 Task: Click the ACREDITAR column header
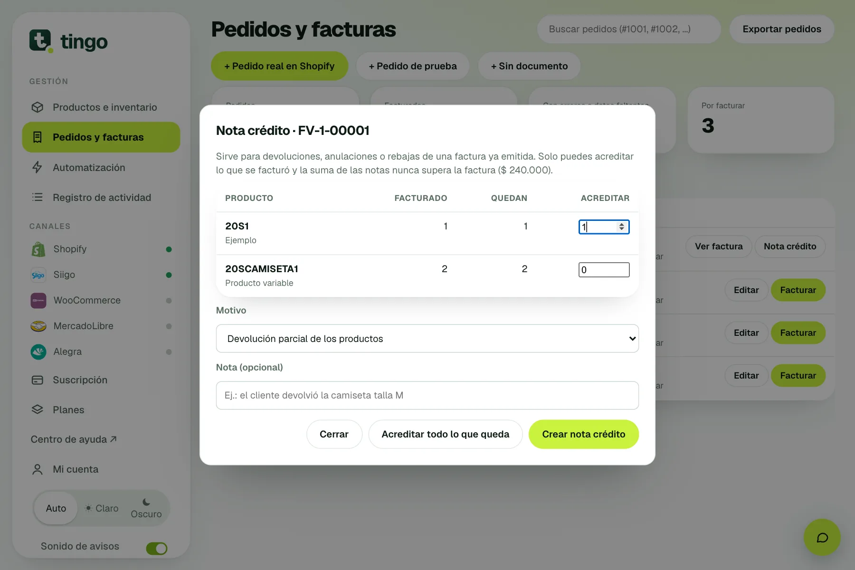(x=605, y=198)
